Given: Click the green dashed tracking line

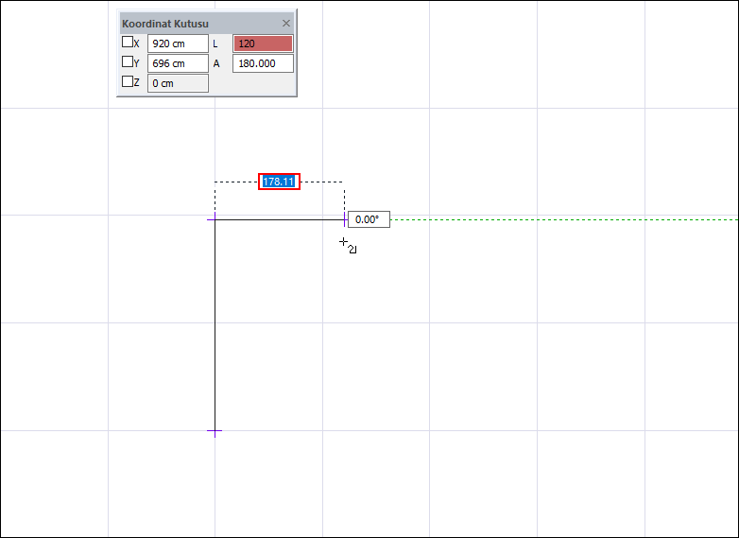Looking at the screenshot, I should tap(567, 219).
